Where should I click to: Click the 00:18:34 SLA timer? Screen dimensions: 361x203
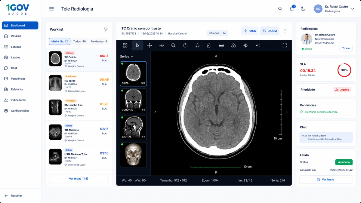pyautogui.click(x=308, y=71)
